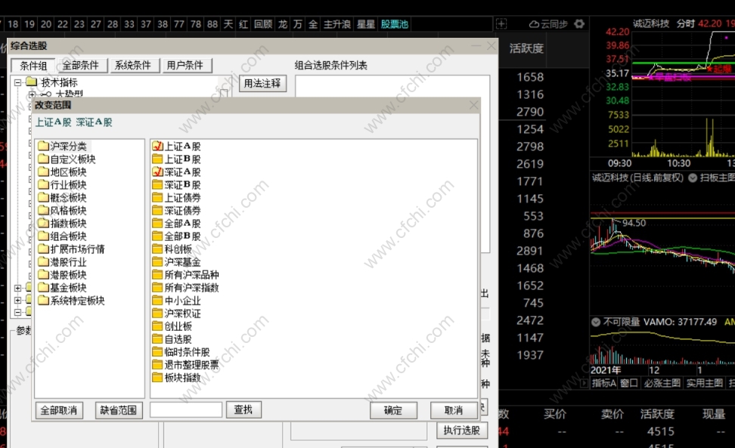Select the 基金板块 folder

62,288
